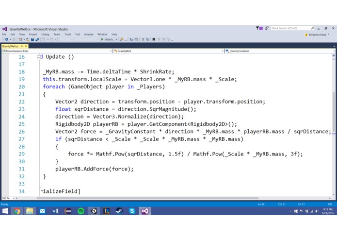Screen dimensions: 337x240
Task: Click the account warning triangle icon
Action: [306, 34]
